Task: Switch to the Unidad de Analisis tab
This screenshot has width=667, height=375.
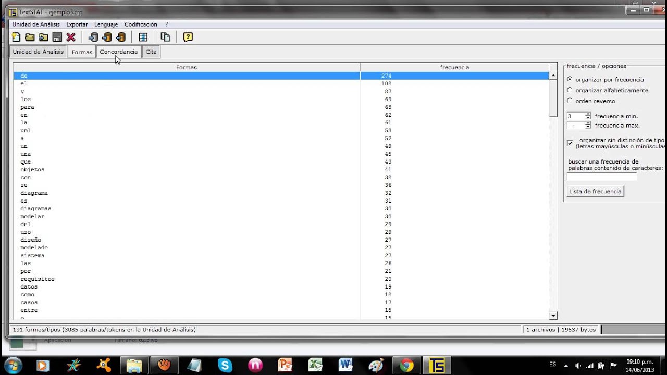Action: (x=38, y=52)
